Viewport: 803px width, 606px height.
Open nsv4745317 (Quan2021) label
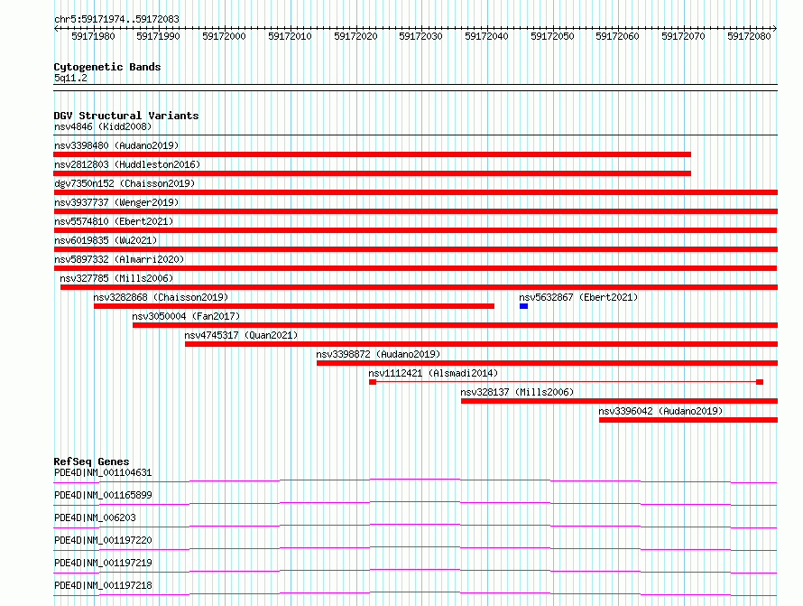[241, 335]
